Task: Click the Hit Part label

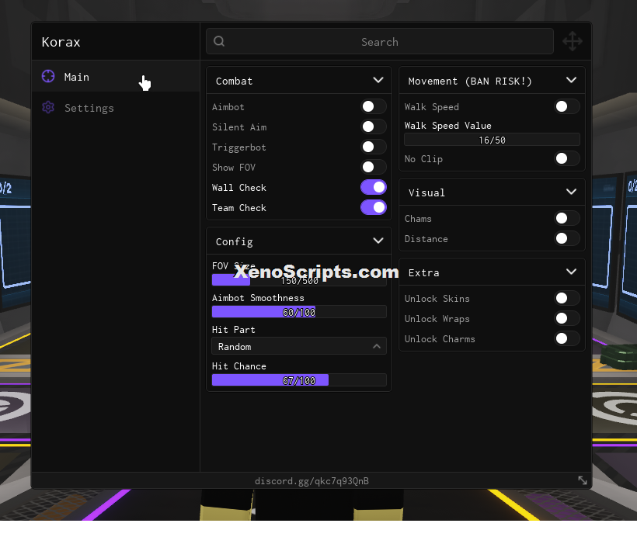Action: point(234,330)
